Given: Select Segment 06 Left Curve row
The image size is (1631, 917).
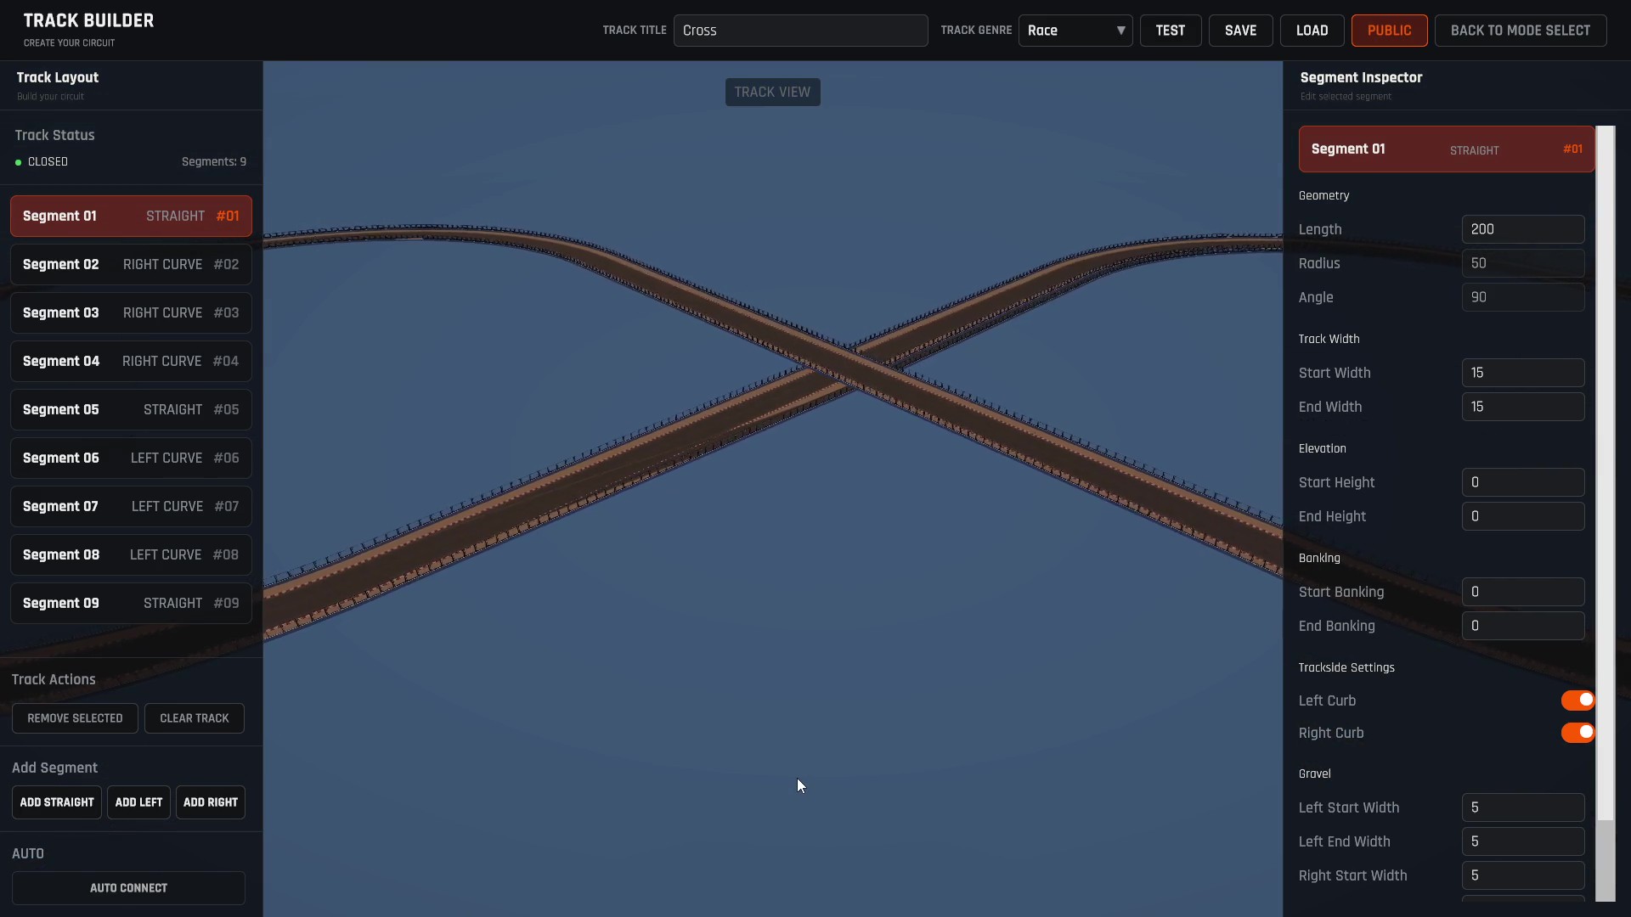Looking at the screenshot, I should pos(131,458).
